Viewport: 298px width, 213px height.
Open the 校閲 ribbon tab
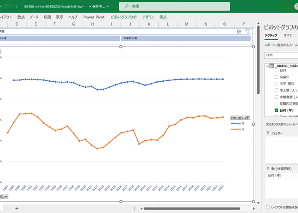(x=47, y=17)
